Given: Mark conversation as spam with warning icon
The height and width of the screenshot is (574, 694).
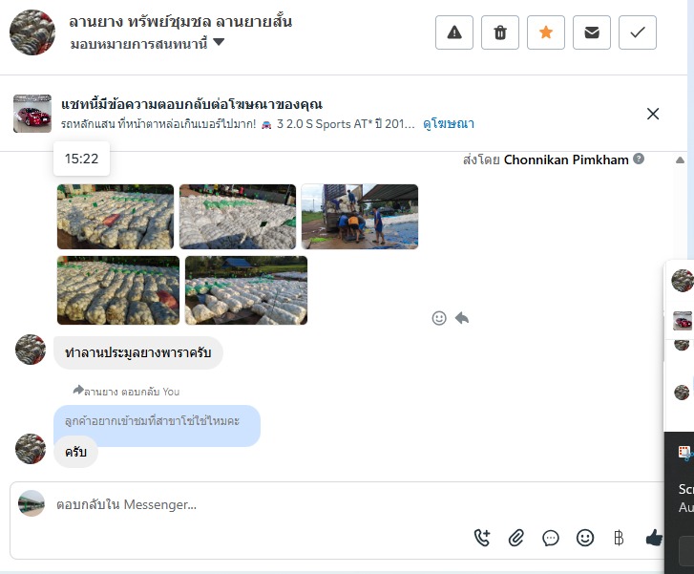Looking at the screenshot, I should point(454,32).
